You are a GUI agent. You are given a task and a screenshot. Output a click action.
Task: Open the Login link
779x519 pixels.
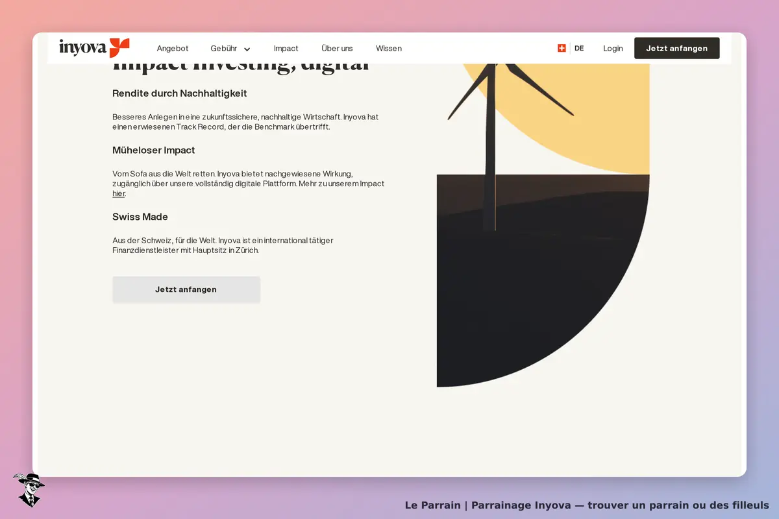coord(613,49)
